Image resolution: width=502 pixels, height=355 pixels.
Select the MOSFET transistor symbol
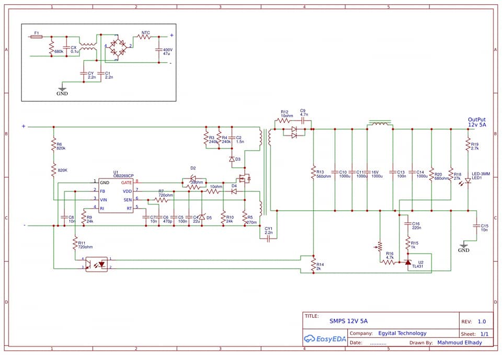(x=245, y=178)
